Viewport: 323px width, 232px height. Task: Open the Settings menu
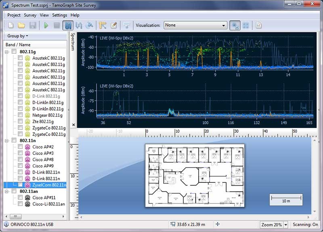(x=59, y=15)
